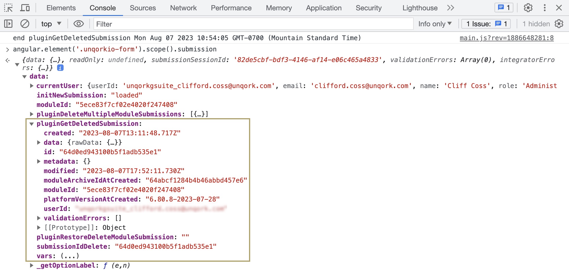The image size is (569, 270).
Task: Collapse pluginGetDeletedSubmission object
Action: tap(32, 124)
